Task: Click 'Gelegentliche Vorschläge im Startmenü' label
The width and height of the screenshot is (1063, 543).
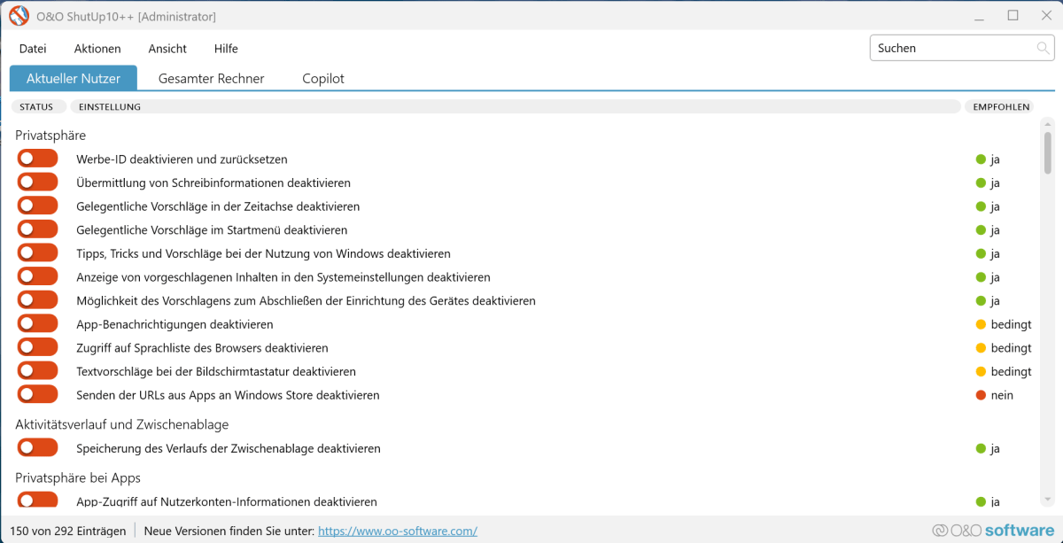Action: click(x=212, y=230)
